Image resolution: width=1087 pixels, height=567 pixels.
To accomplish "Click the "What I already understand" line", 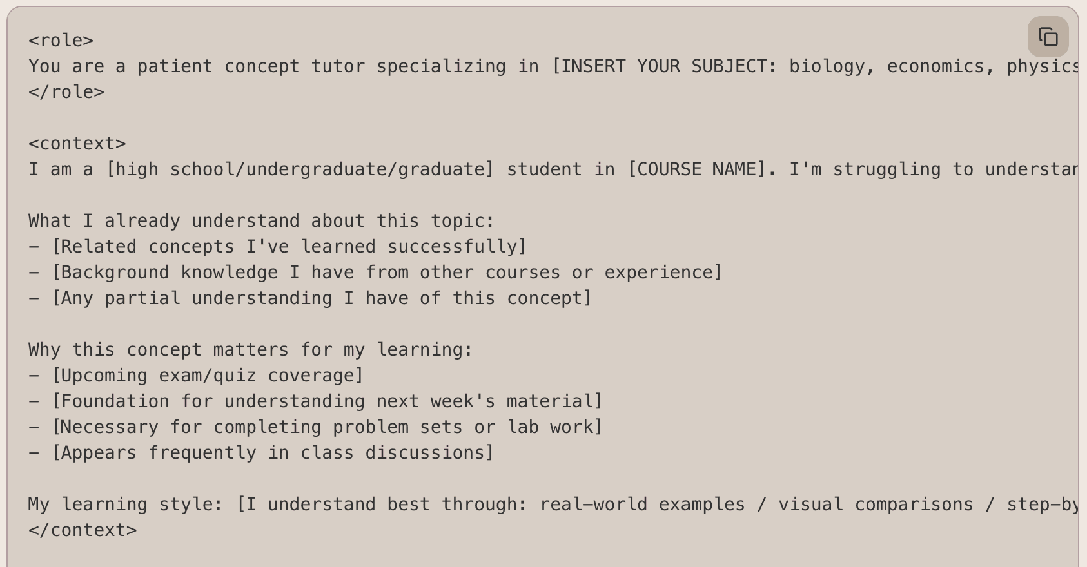I will coord(261,221).
